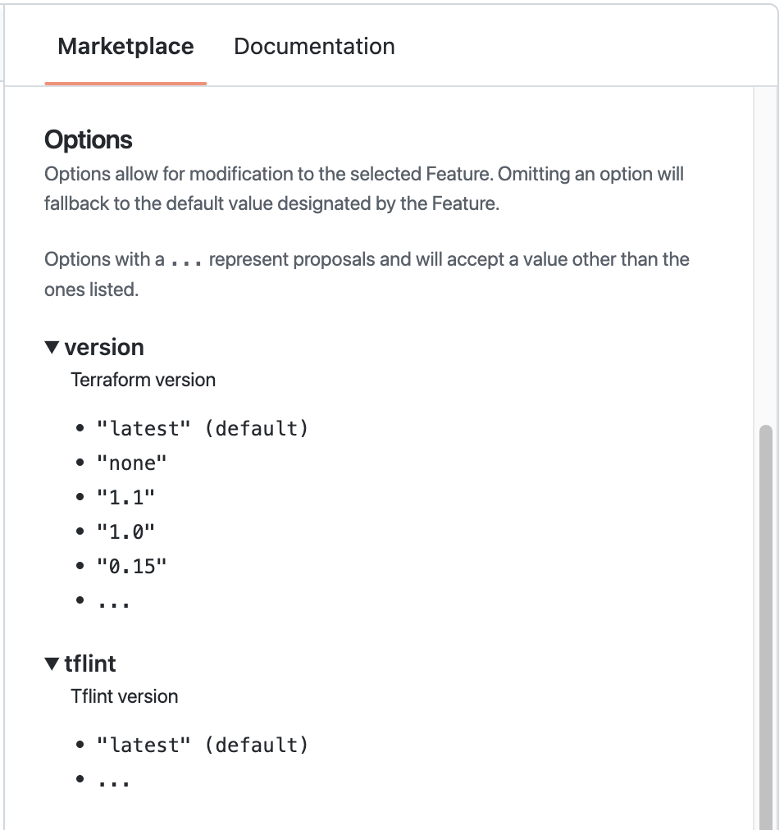Viewport: 784px width, 830px height.
Task: Click the version section heading
Action: [104, 347]
